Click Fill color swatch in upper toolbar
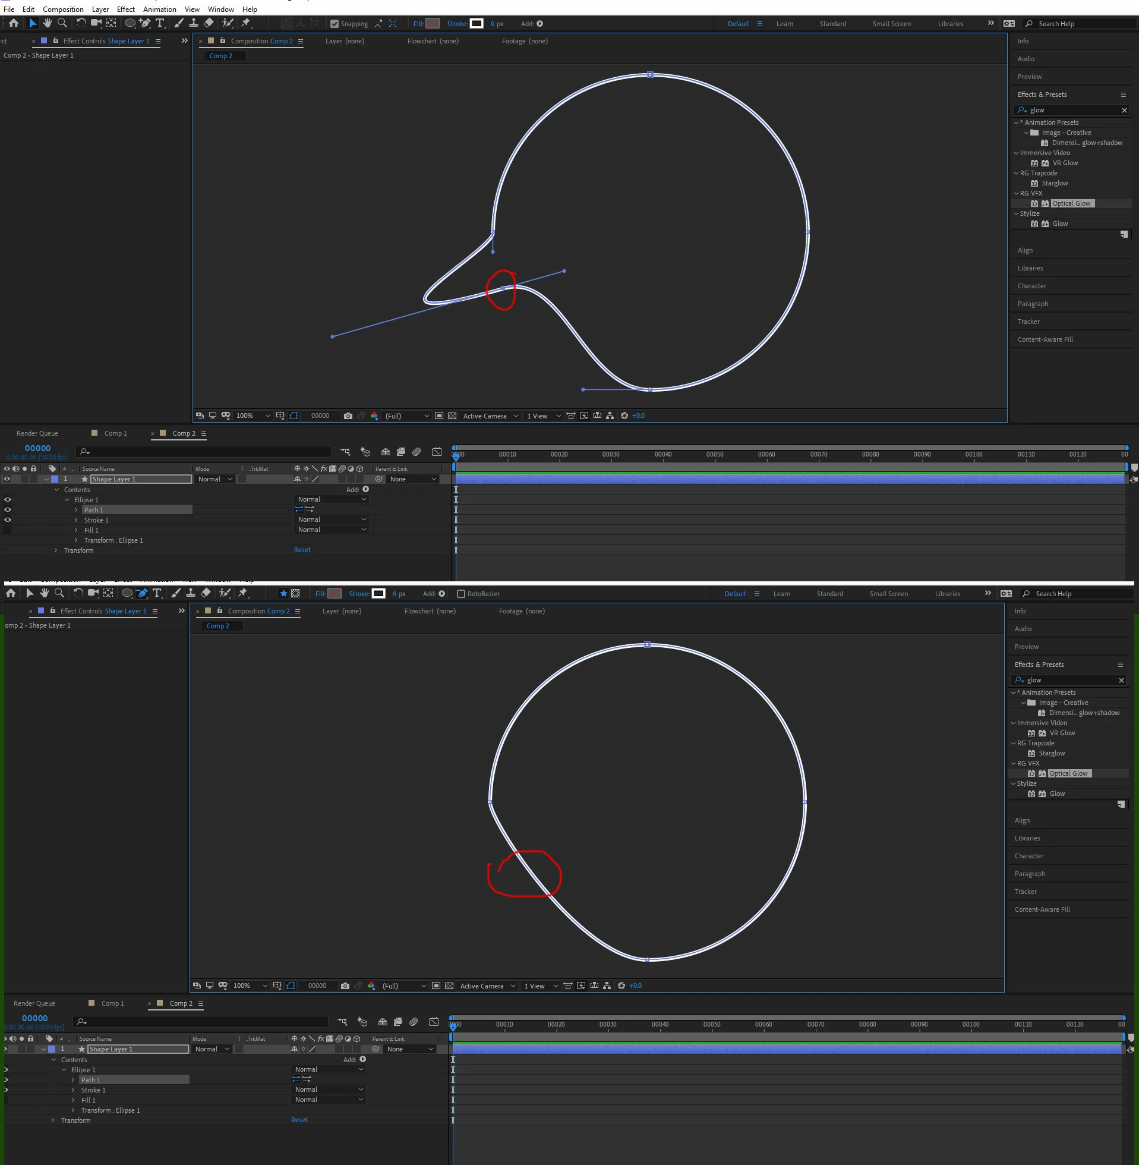 tap(432, 24)
